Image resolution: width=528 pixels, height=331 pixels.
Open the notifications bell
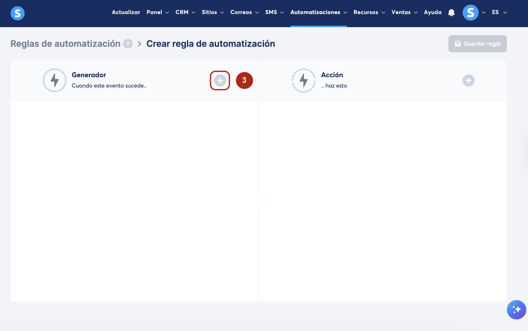pyautogui.click(x=451, y=13)
